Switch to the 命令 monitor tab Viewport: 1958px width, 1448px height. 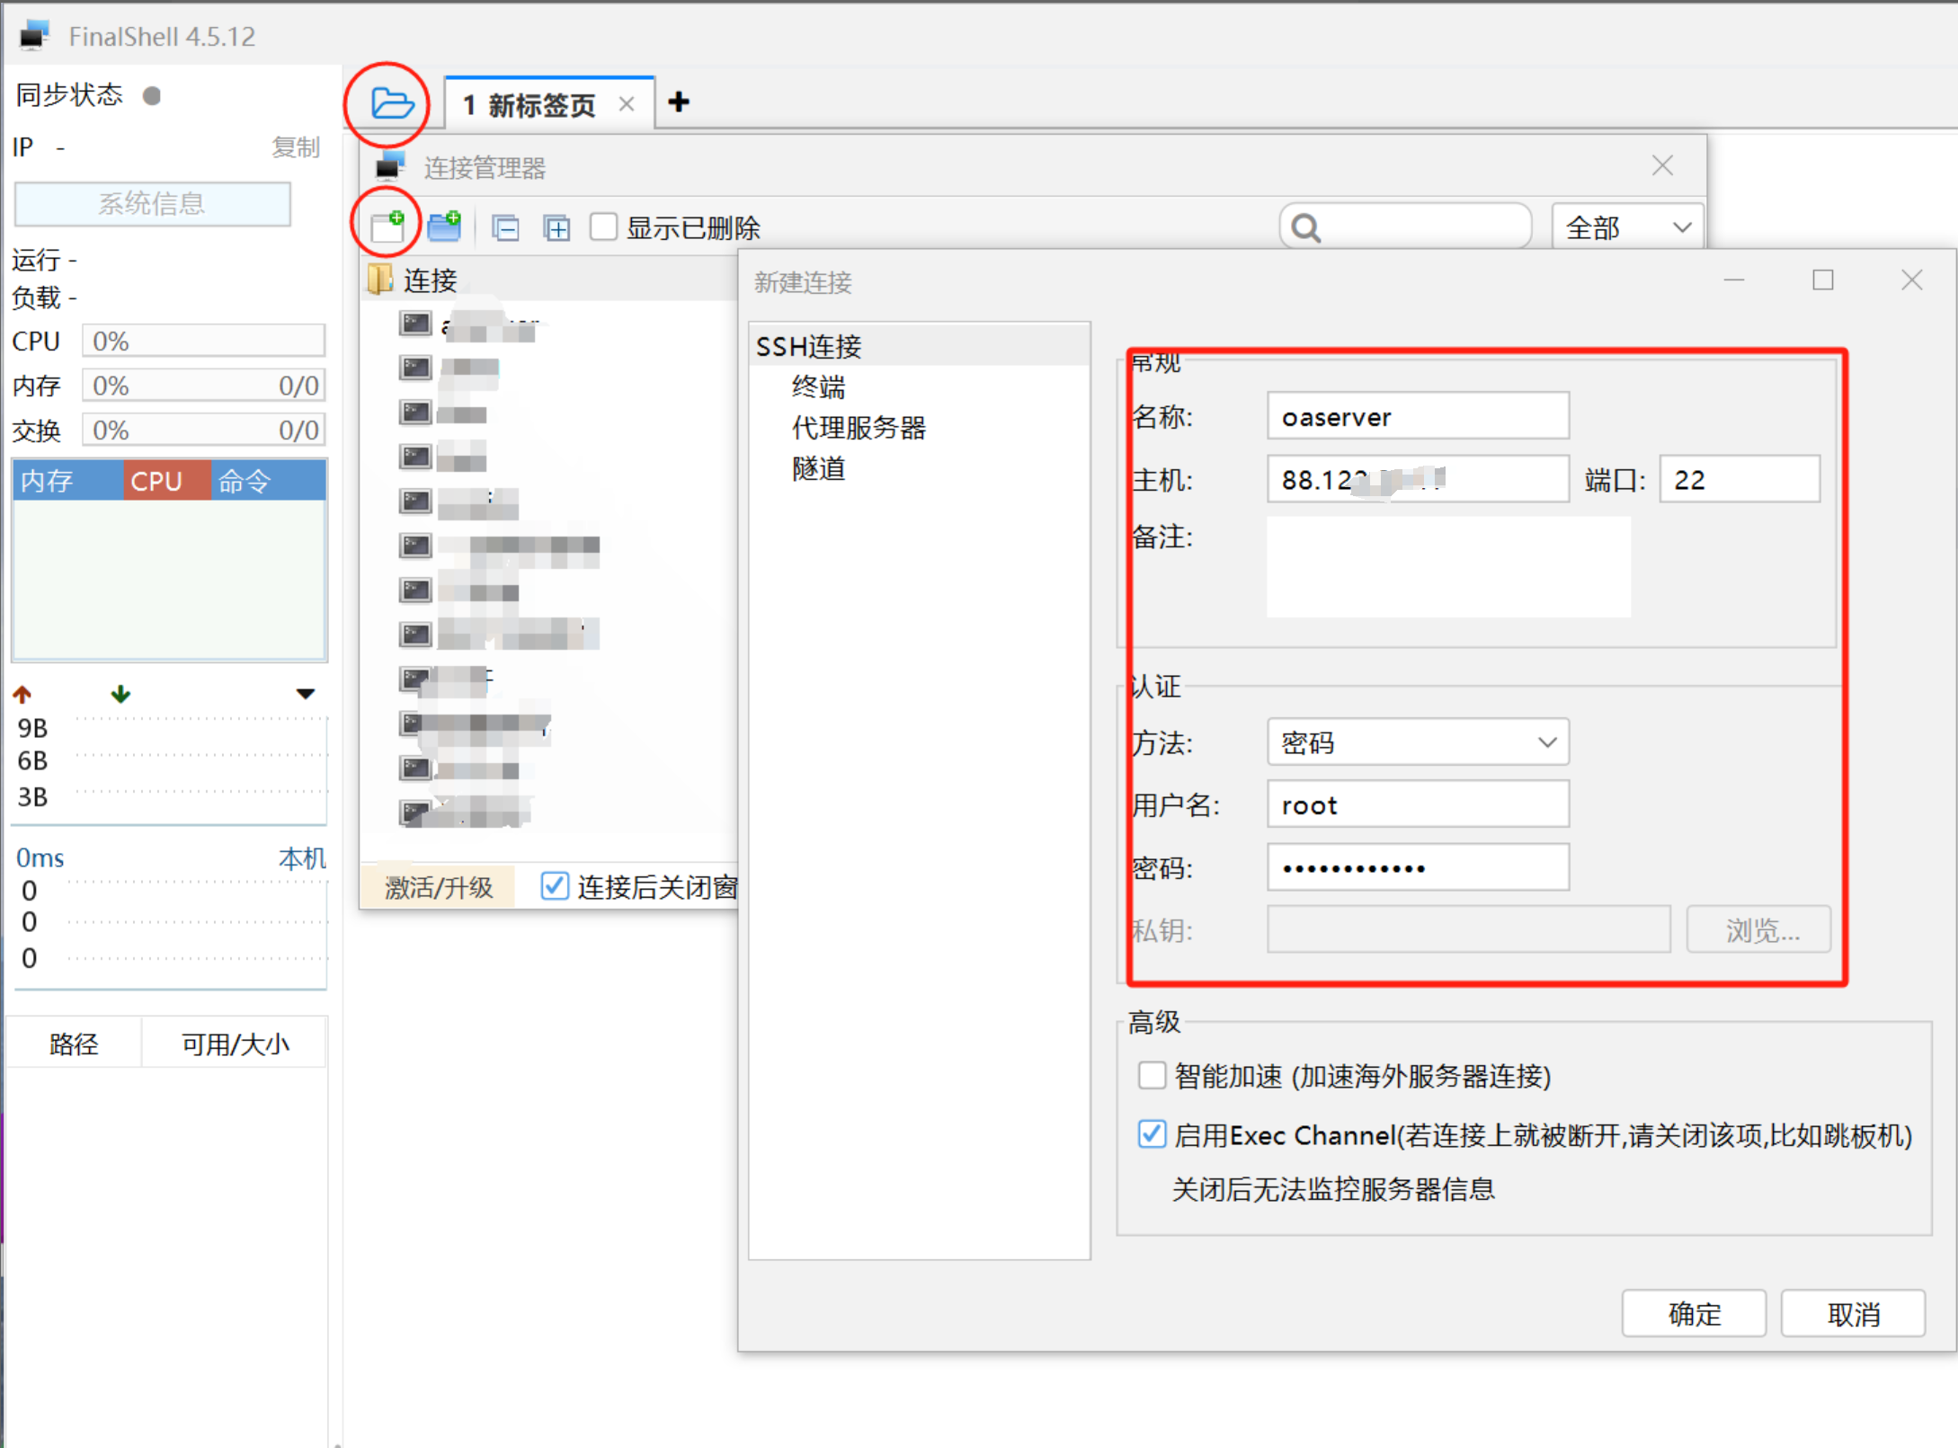(x=268, y=481)
